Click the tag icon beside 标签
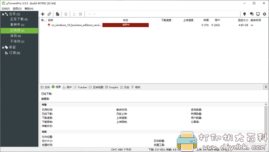 point(6,47)
